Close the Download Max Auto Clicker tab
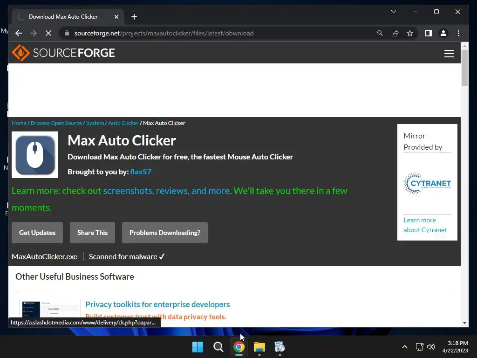The image size is (477, 358). coord(116,17)
